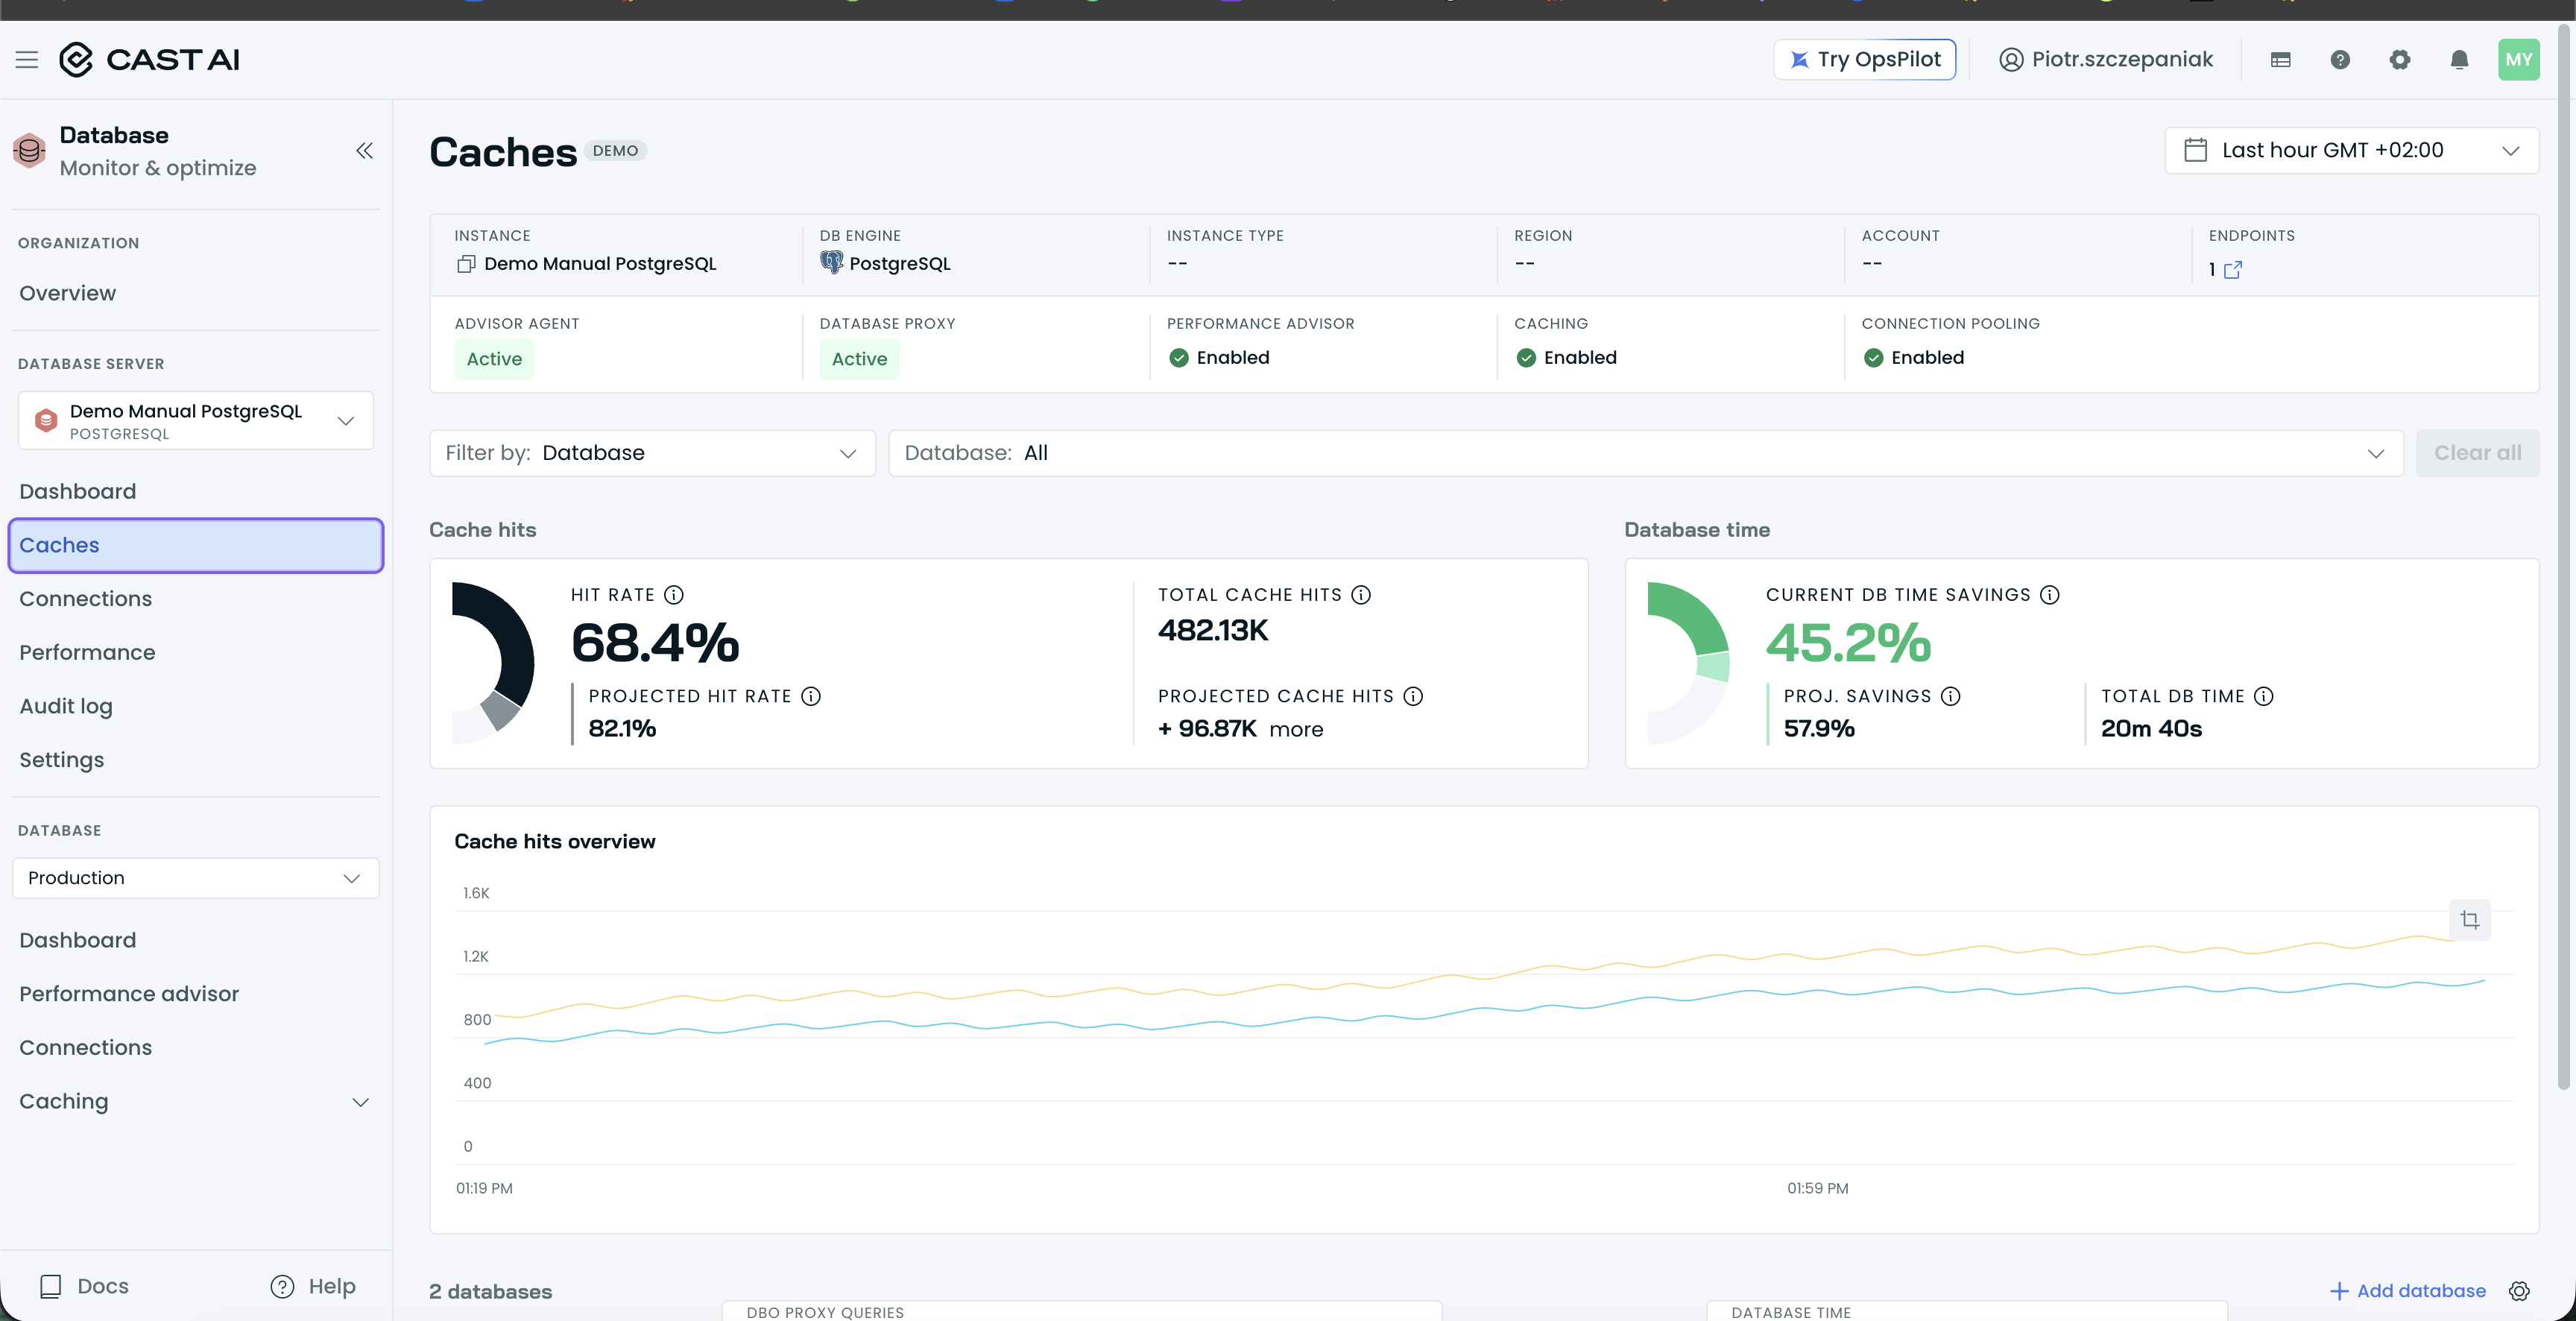
Task: Click Add database link
Action: coord(2407,1291)
